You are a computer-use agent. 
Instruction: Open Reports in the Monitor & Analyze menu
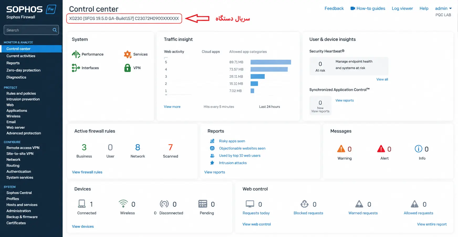[x=13, y=63]
